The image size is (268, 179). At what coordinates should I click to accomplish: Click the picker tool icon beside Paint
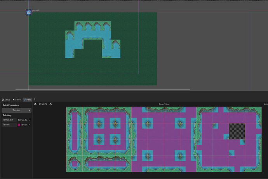coord(35,100)
